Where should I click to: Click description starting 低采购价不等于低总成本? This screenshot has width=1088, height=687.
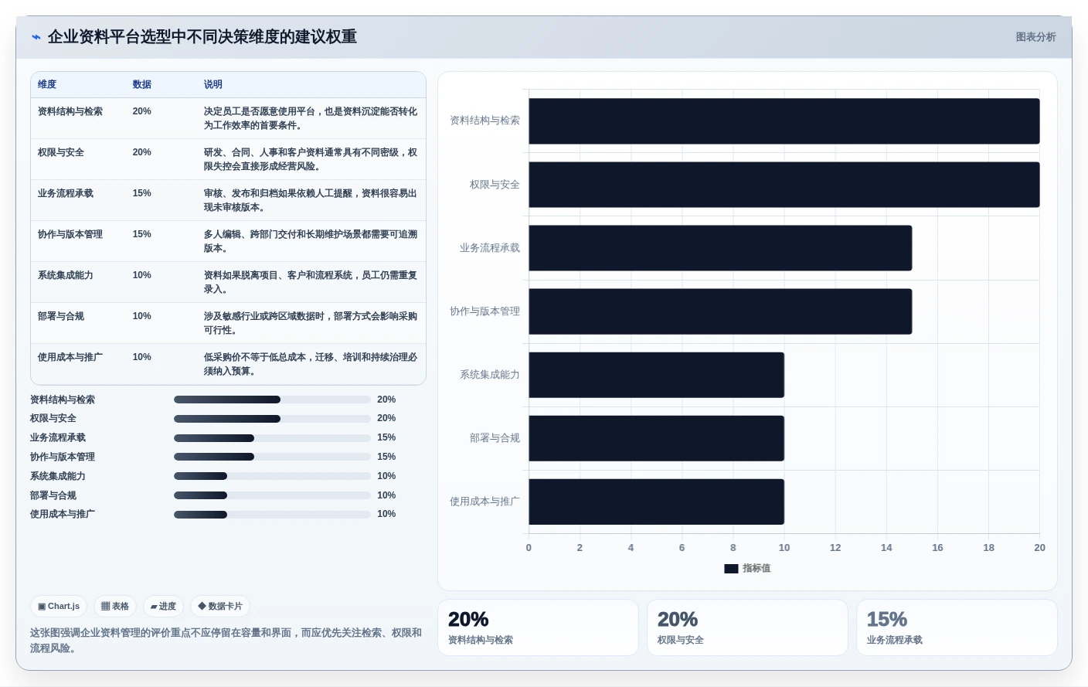point(311,364)
